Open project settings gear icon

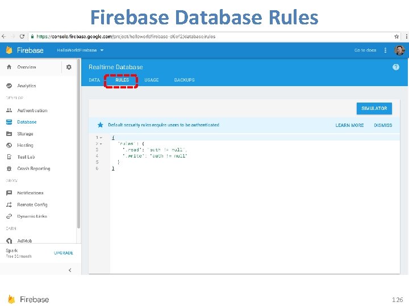pyautogui.click(x=69, y=67)
